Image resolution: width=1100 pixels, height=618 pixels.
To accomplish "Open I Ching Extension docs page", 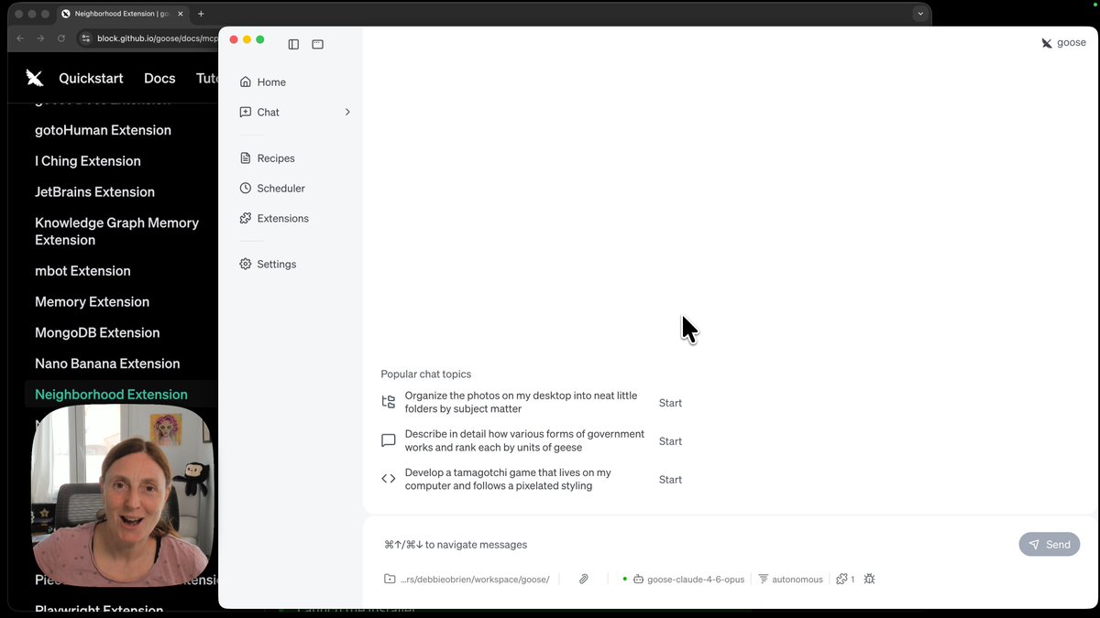I will pyautogui.click(x=88, y=161).
